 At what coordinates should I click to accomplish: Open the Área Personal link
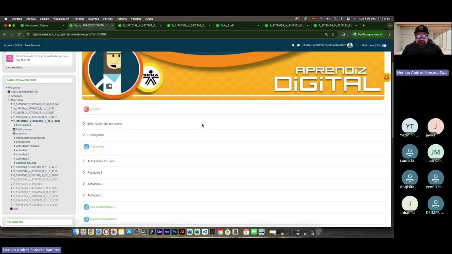click(32, 45)
